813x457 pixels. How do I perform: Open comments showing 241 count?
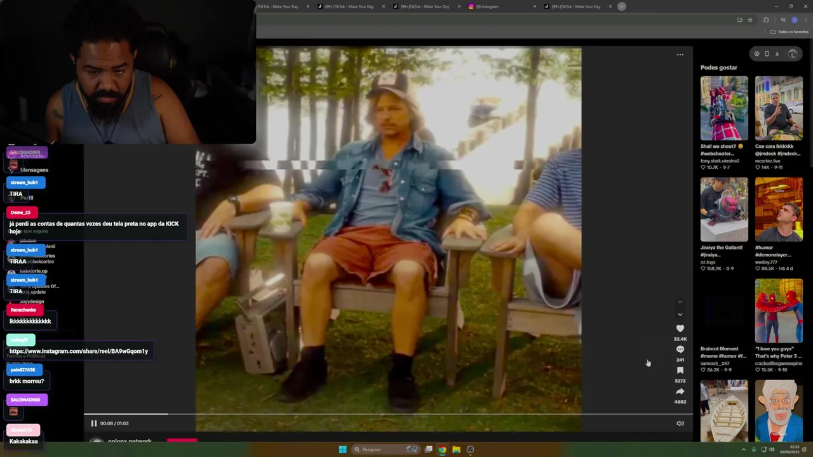point(680,349)
